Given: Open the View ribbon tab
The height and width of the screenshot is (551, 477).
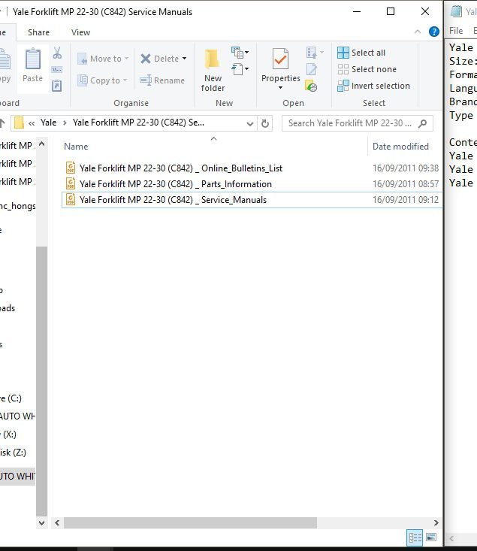Looking at the screenshot, I should pos(81,32).
